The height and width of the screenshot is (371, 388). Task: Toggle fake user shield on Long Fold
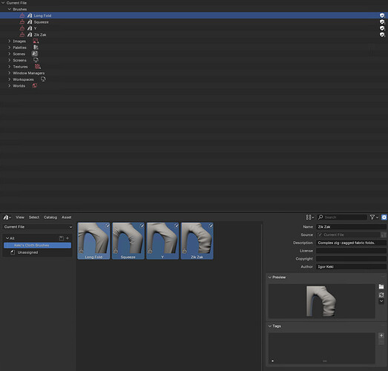[382, 16]
